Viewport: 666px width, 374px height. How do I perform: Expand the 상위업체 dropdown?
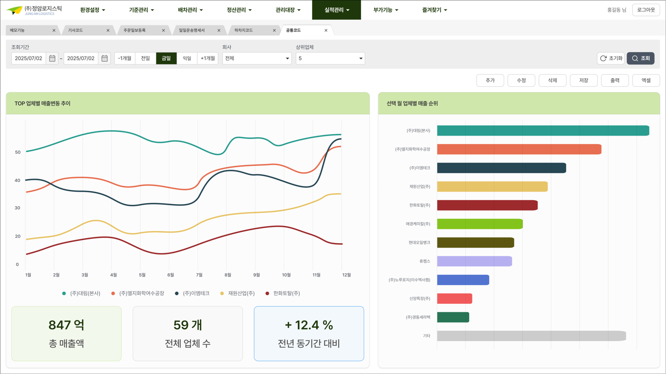[x=330, y=58]
